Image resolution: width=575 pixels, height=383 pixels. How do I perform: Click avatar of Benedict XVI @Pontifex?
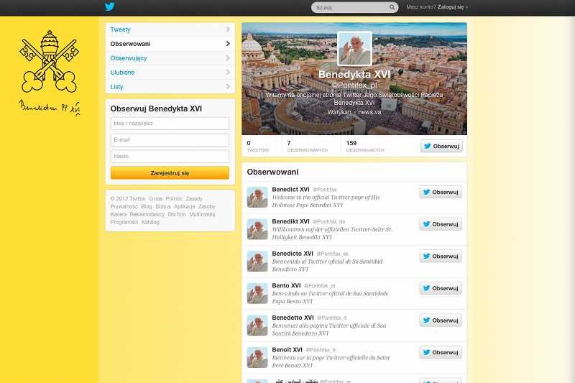pyautogui.click(x=257, y=197)
